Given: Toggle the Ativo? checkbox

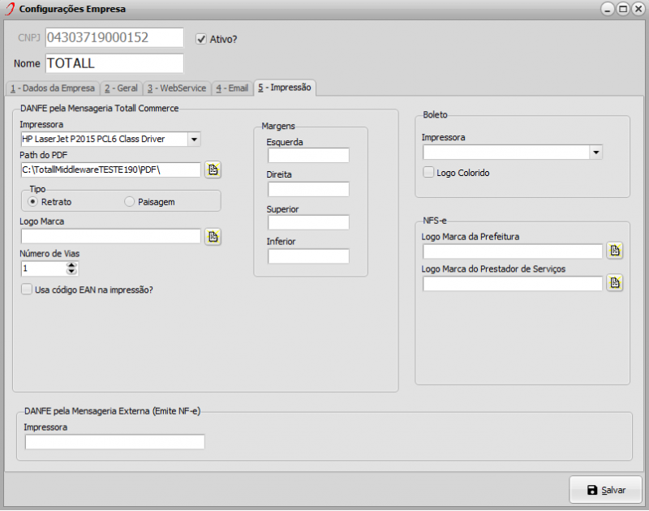Looking at the screenshot, I should pos(202,38).
